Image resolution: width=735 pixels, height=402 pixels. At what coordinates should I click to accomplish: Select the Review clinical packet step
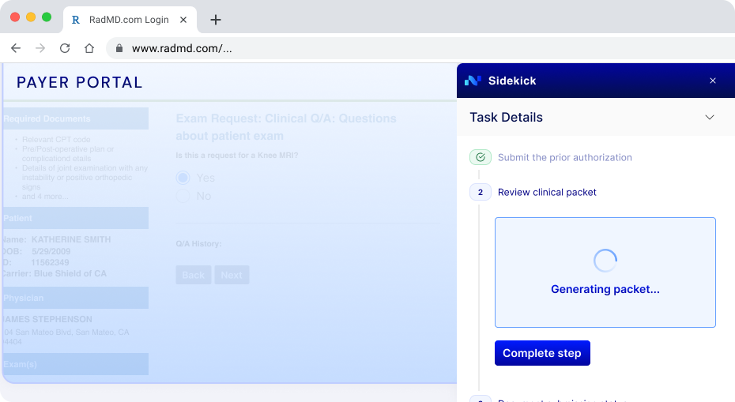547,192
